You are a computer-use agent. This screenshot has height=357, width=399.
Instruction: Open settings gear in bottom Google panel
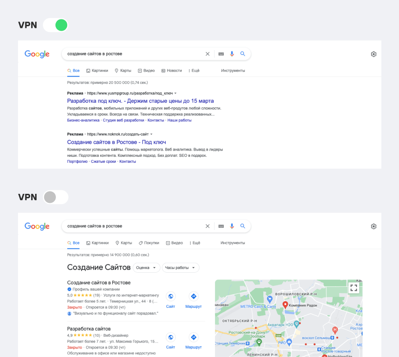click(x=374, y=226)
